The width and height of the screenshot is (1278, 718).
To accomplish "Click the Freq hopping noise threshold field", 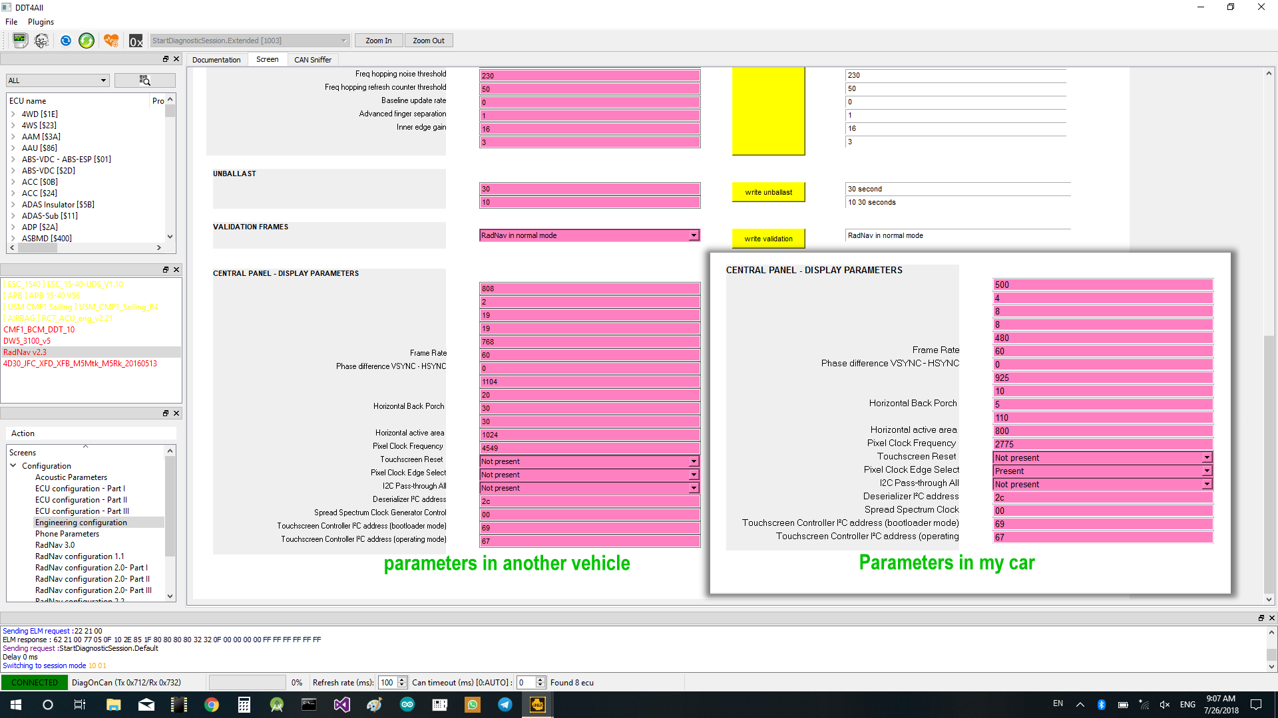I will (590, 76).
